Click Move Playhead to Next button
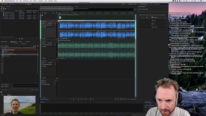 point(86,99)
